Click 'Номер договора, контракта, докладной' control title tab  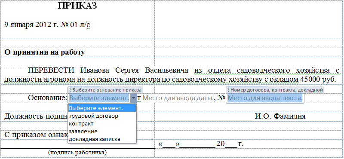275,90
